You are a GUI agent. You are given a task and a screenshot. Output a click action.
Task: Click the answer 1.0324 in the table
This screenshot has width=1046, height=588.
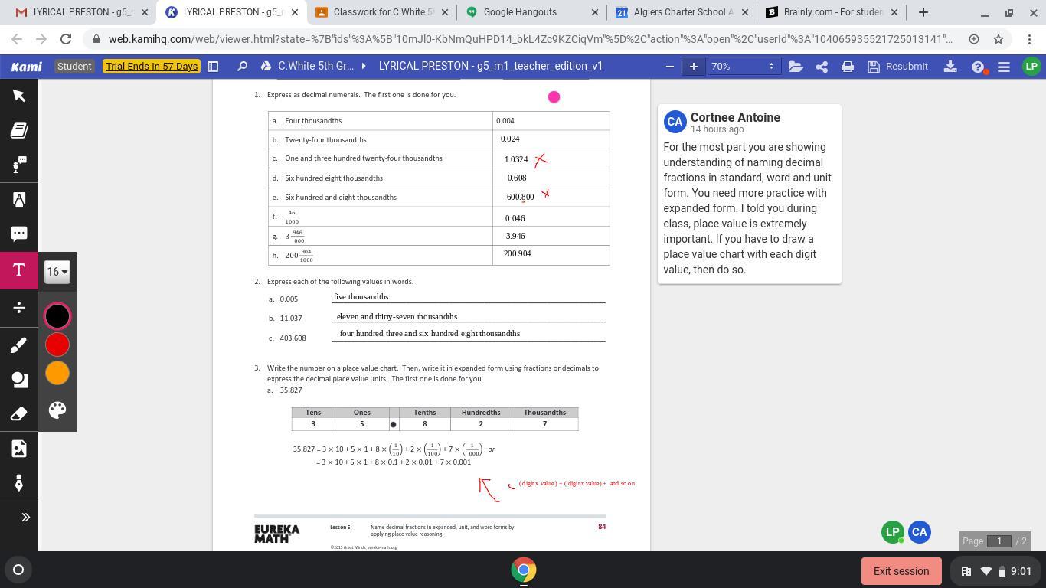pyautogui.click(x=516, y=159)
